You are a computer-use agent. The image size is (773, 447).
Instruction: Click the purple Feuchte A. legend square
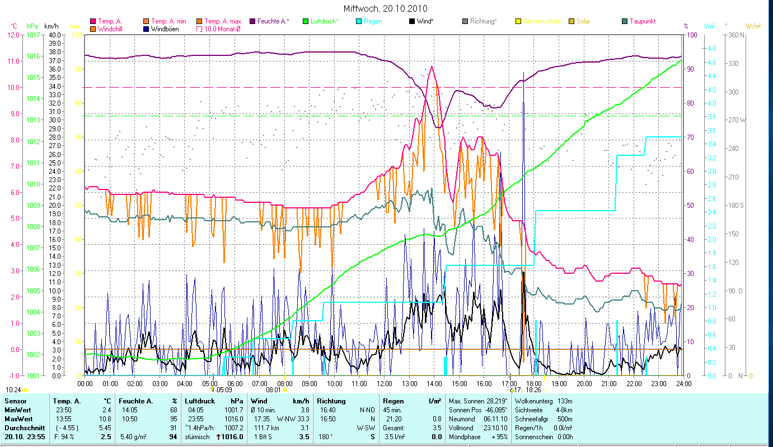point(252,21)
